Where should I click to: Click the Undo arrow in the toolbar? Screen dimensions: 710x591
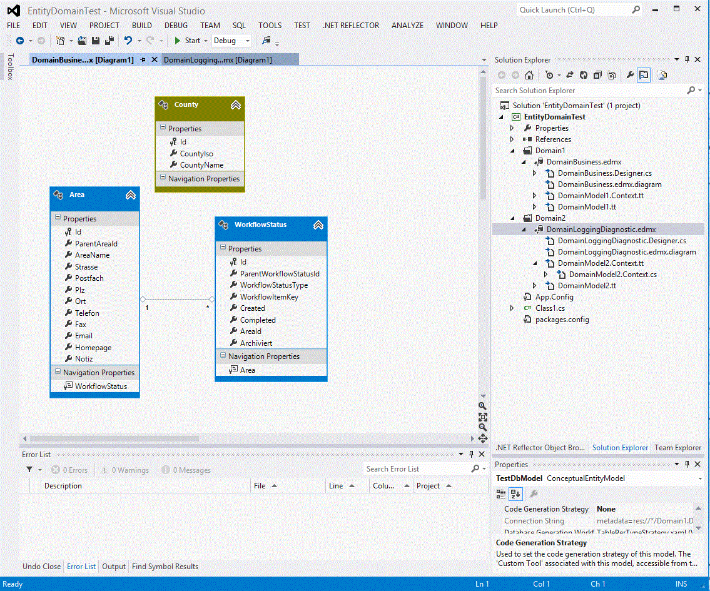(x=128, y=41)
